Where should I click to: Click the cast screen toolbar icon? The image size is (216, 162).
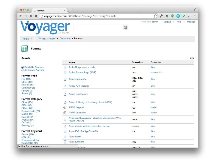point(189,16)
